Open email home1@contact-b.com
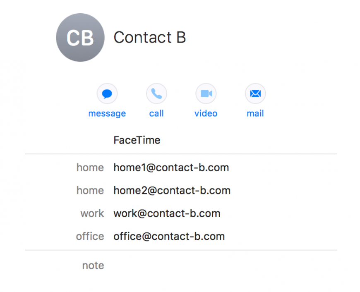The height and width of the screenshot is (292, 360). pyautogui.click(x=171, y=168)
